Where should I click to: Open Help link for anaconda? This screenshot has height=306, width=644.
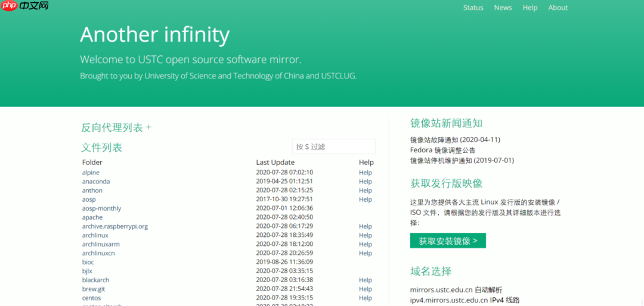point(365,182)
